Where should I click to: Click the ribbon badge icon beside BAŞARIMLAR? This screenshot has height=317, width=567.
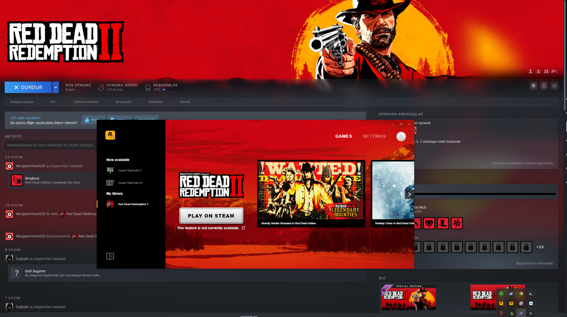[x=148, y=87]
